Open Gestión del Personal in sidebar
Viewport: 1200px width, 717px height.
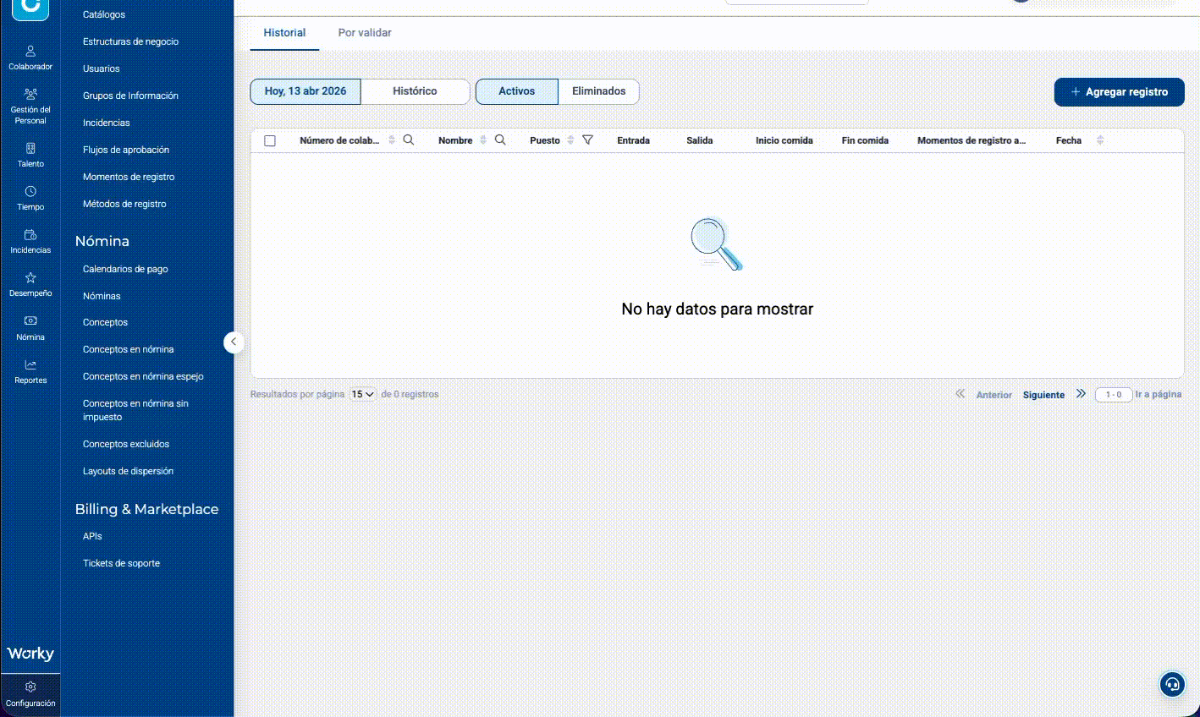tap(30, 106)
